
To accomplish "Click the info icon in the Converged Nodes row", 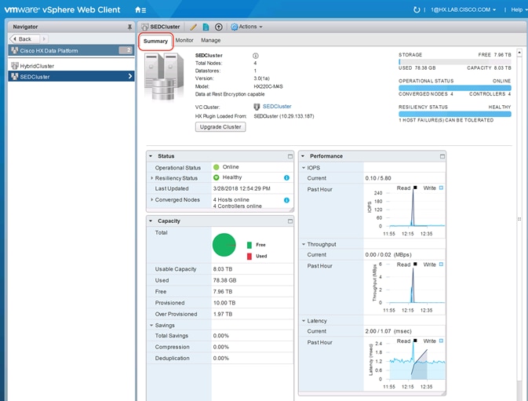I will (286, 200).
